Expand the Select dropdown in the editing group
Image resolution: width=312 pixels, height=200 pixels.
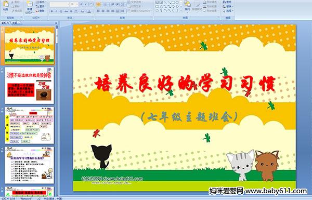pyautogui.click(x=227, y=10)
